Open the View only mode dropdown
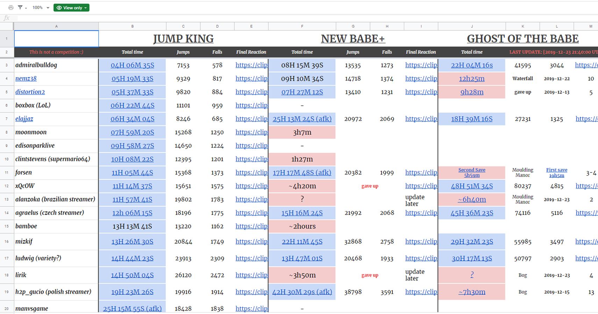Image resolution: width=598 pixels, height=314 pixels. (71, 8)
